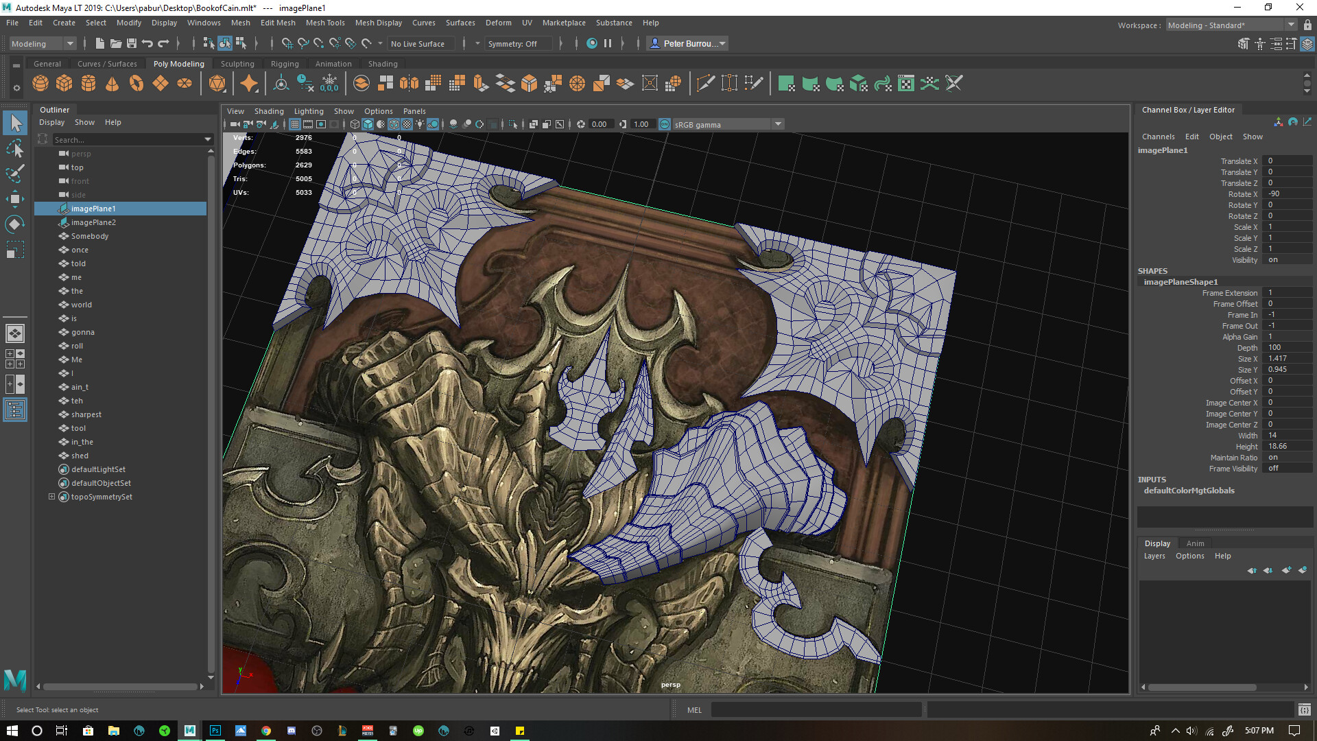Open the Workspace Modeling - Standard dropdown
Image resolution: width=1317 pixels, height=741 pixels.
click(1231, 25)
